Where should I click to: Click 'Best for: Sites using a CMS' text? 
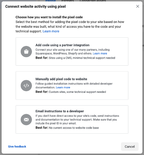click(x=75, y=58)
